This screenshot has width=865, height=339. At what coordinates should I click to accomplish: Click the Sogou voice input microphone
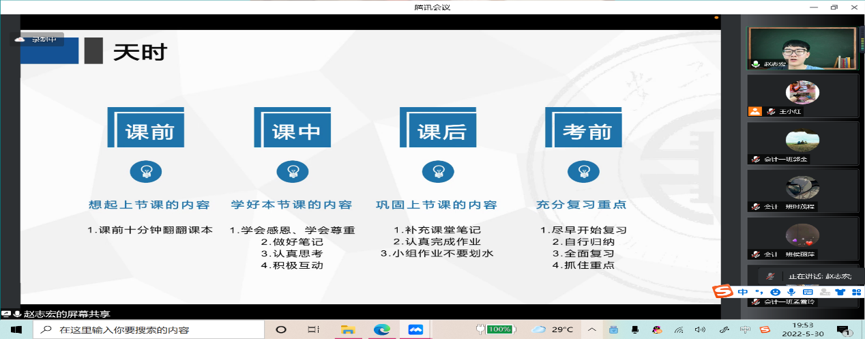(x=791, y=292)
